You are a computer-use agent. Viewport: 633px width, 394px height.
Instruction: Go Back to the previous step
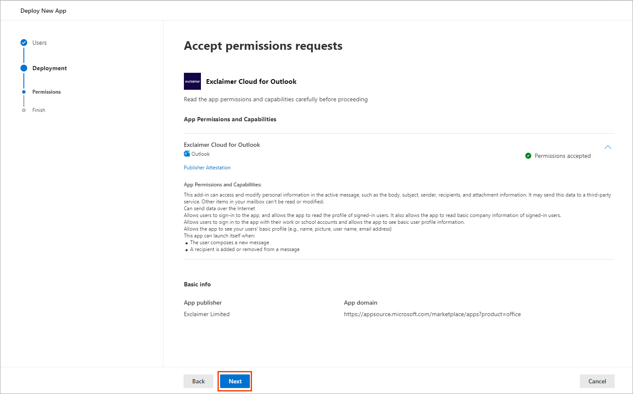[x=198, y=381]
